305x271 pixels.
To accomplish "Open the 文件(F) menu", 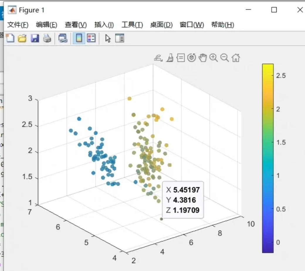I will pyautogui.click(x=18, y=25).
